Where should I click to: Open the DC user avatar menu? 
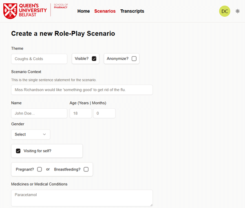(x=225, y=11)
